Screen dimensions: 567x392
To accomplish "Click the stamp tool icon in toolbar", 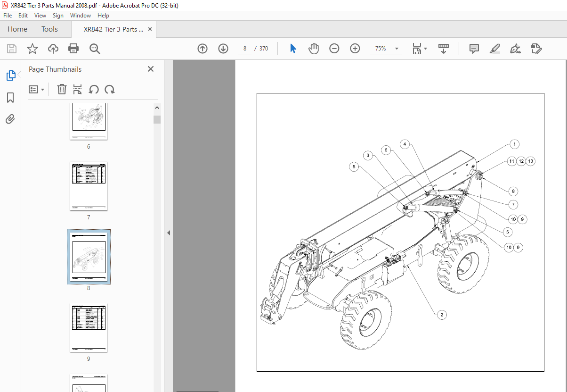I will [536, 49].
